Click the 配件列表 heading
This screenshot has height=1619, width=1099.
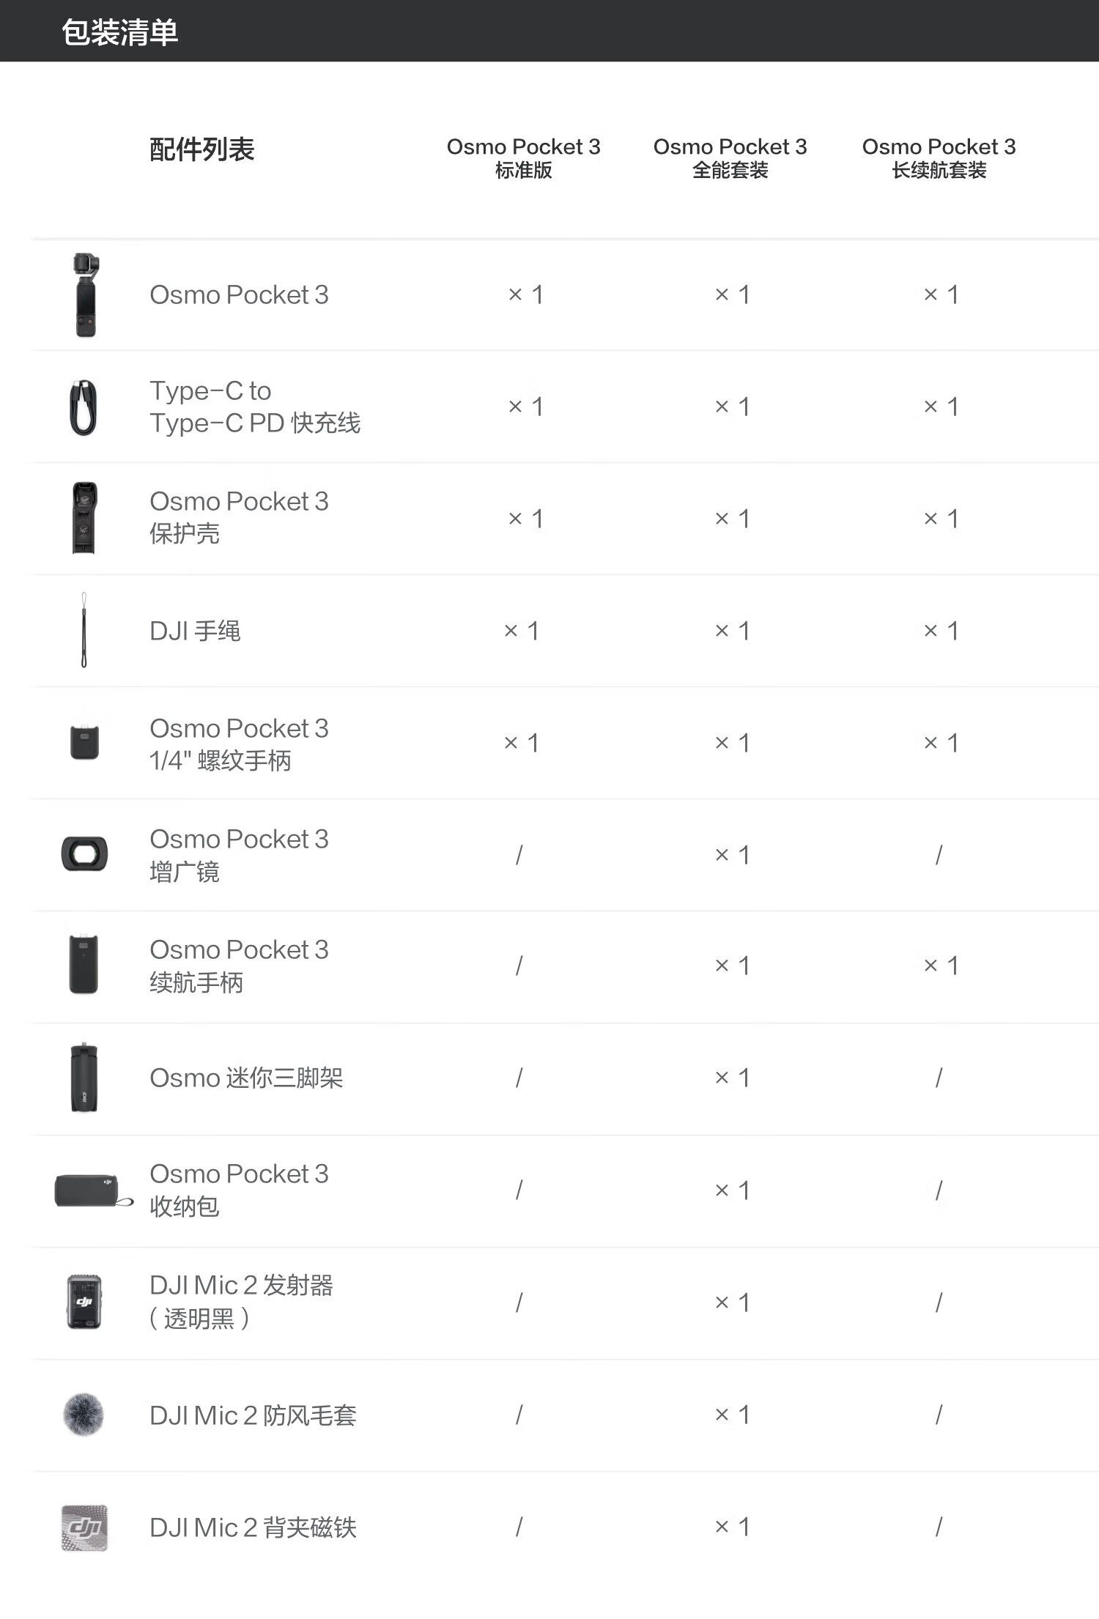[x=202, y=149]
